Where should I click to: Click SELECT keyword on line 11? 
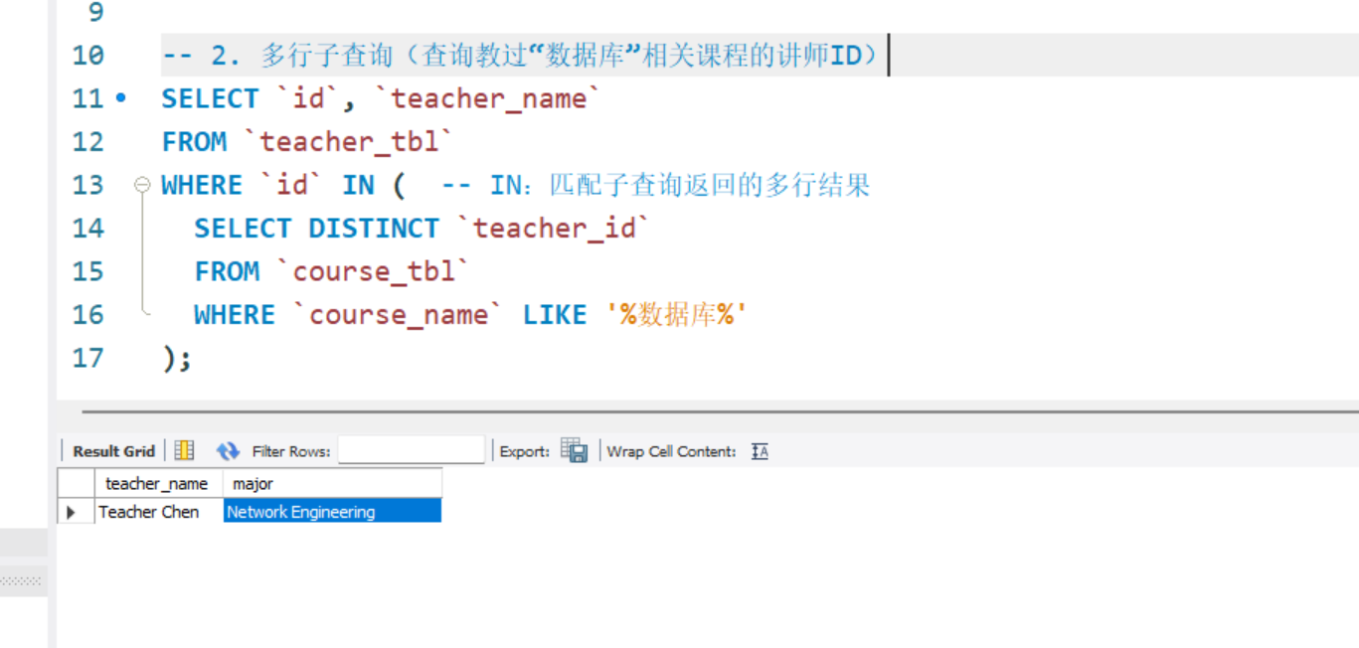pyautogui.click(x=210, y=98)
